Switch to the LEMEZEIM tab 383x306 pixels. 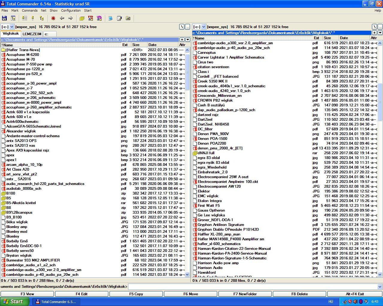32,34
